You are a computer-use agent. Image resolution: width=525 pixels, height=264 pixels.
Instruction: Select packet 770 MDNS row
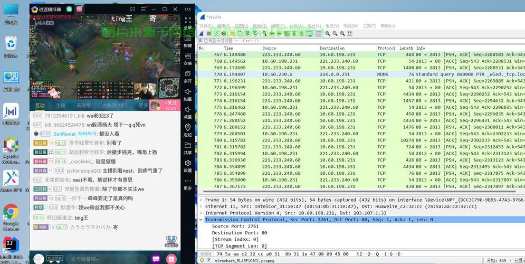(x=361, y=74)
